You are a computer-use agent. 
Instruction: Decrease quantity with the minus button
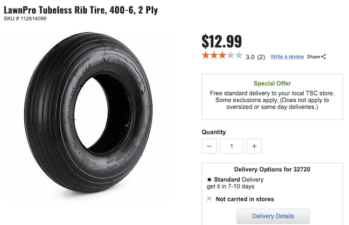point(210,146)
